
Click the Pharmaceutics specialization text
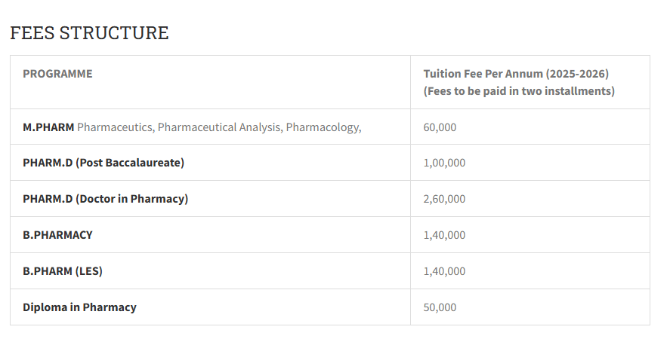click(116, 127)
